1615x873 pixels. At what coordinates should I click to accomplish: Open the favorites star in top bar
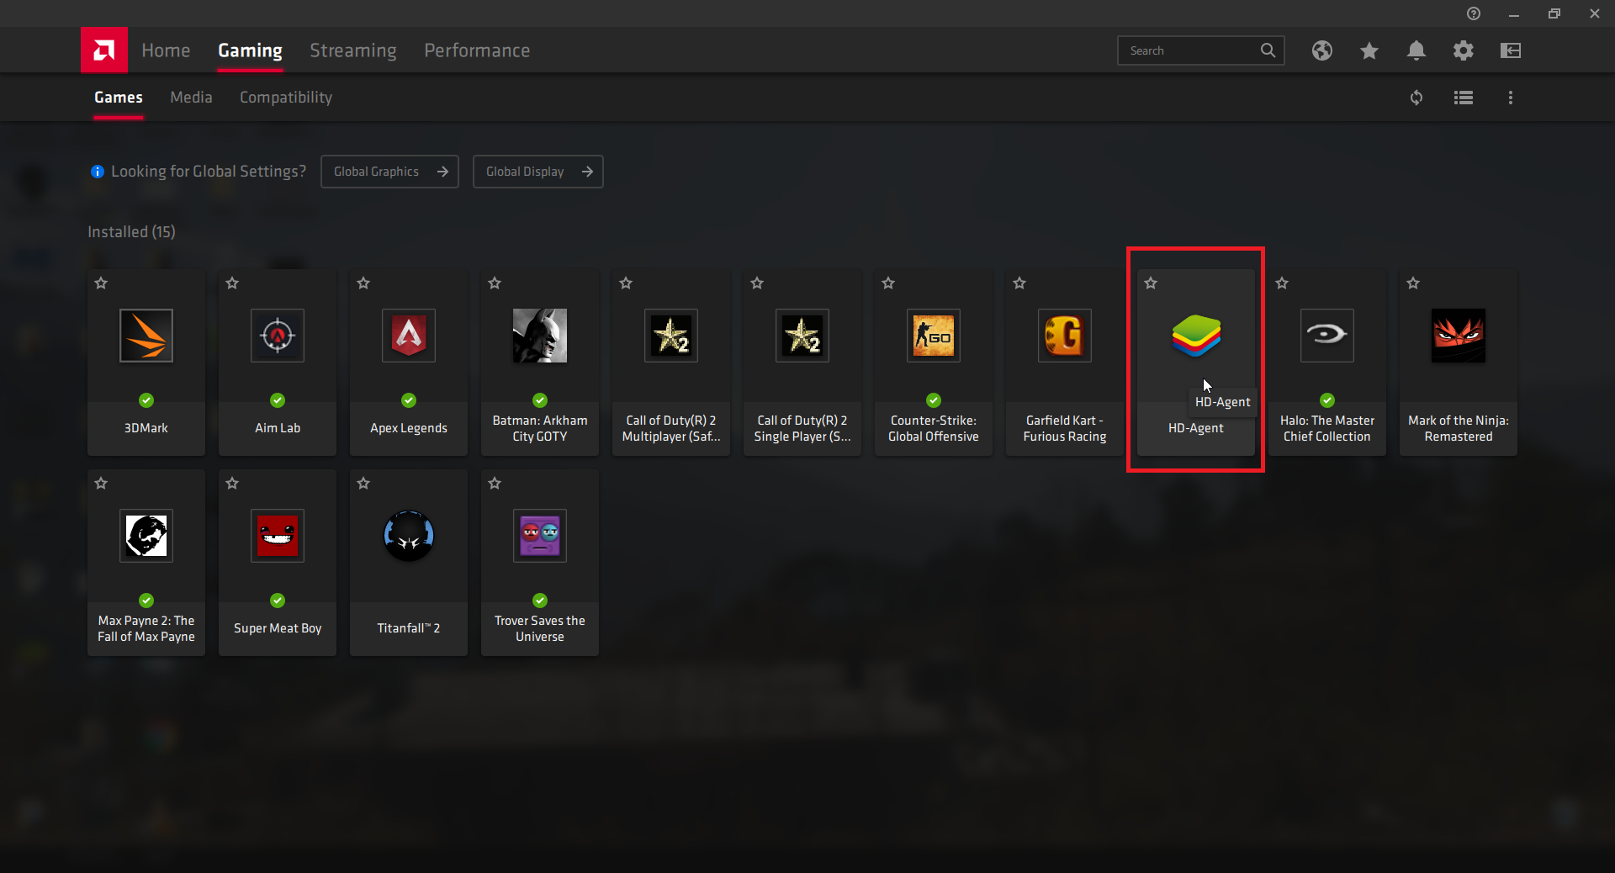point(1369,50)
